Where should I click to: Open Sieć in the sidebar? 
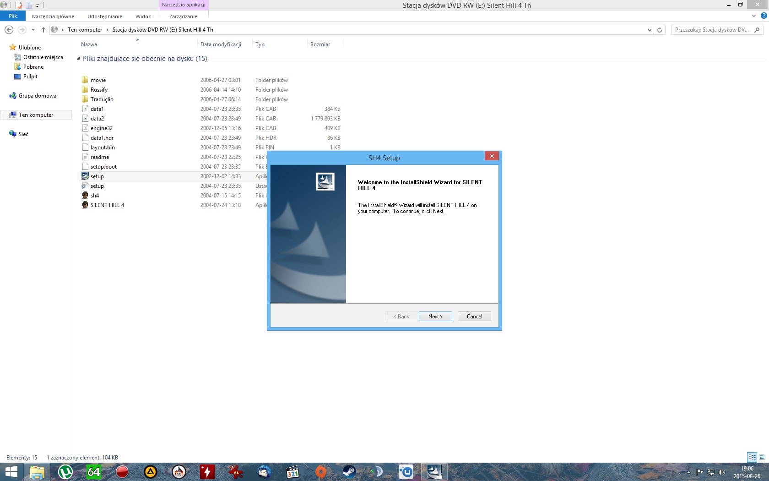click(x=23, y=134)
